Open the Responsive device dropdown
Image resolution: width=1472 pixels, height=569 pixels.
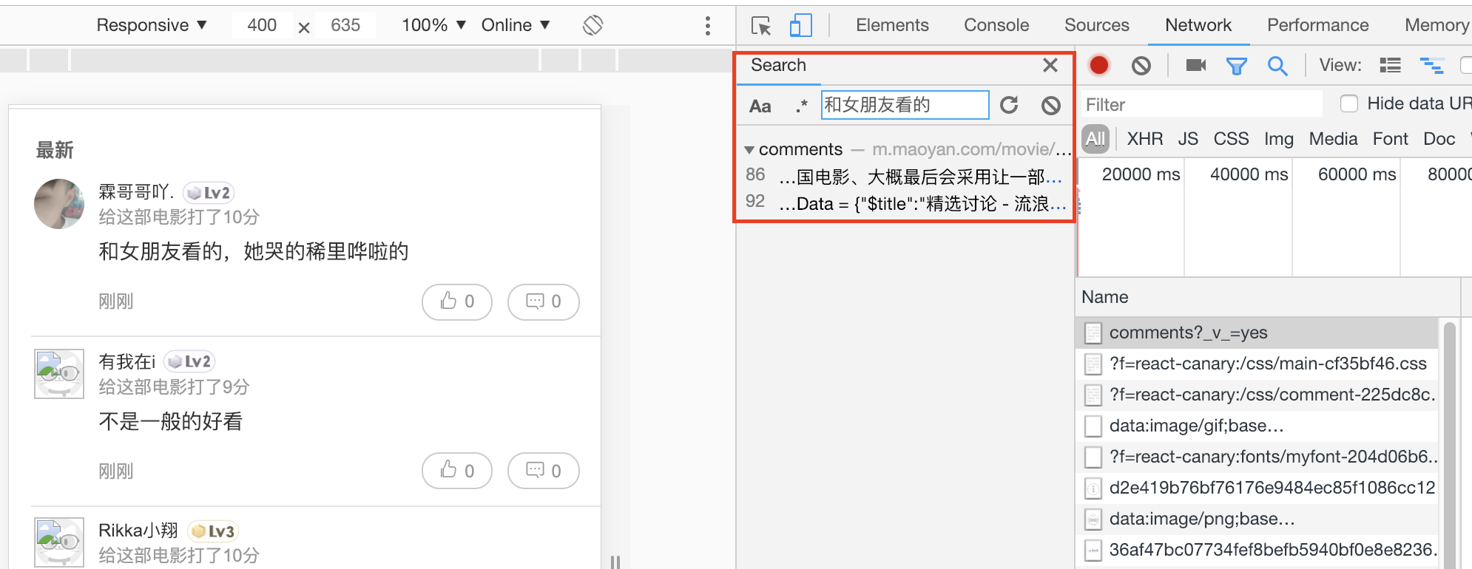[152, 25]
